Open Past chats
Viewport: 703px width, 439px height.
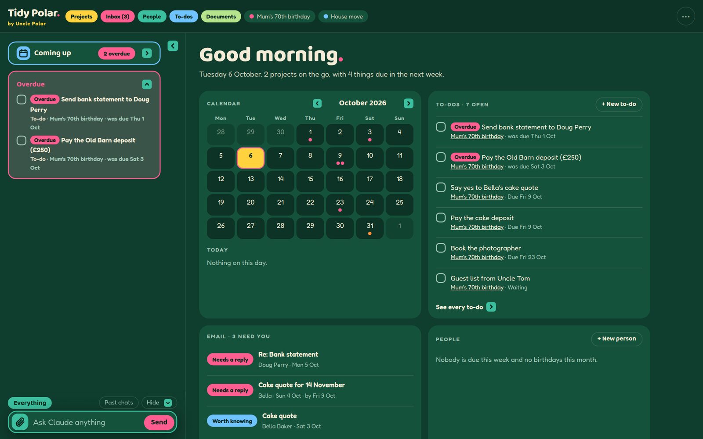point(119,403)
